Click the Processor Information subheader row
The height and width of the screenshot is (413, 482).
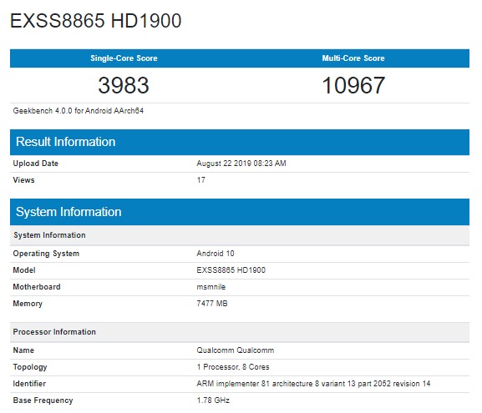240,332
